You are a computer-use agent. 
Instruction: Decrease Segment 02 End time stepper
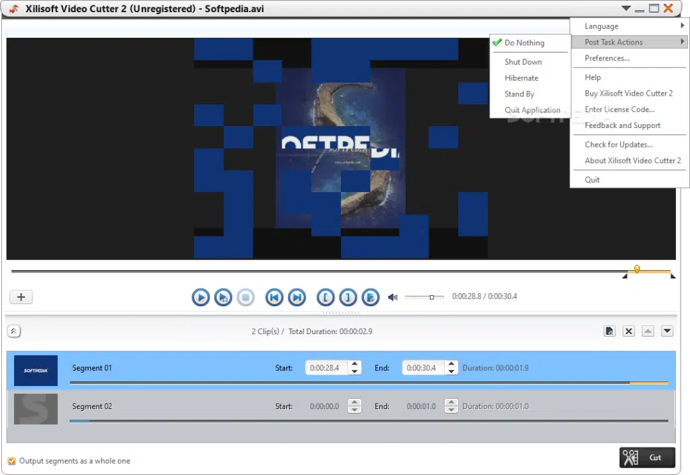(x=451, y=410)
